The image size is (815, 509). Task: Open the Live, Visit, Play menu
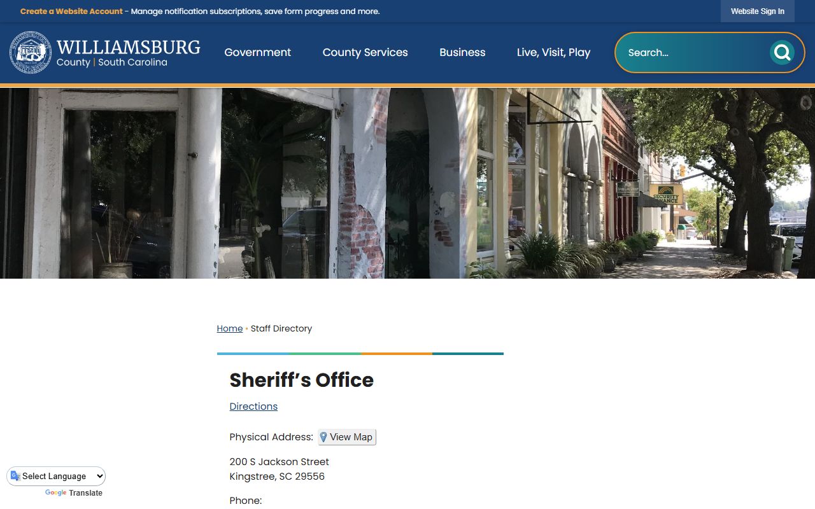[553, 52]
